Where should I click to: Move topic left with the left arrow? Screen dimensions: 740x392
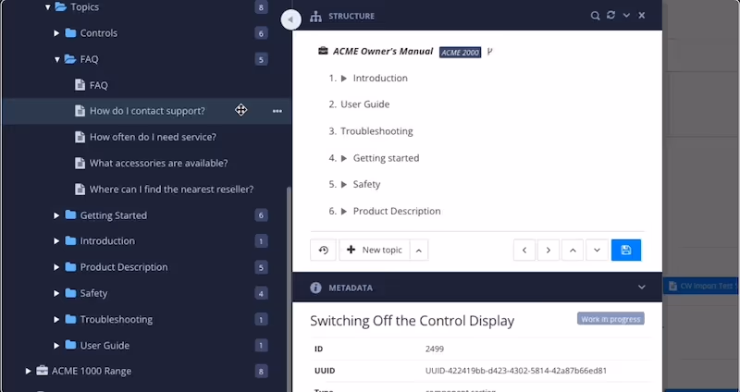pos(524,250)
